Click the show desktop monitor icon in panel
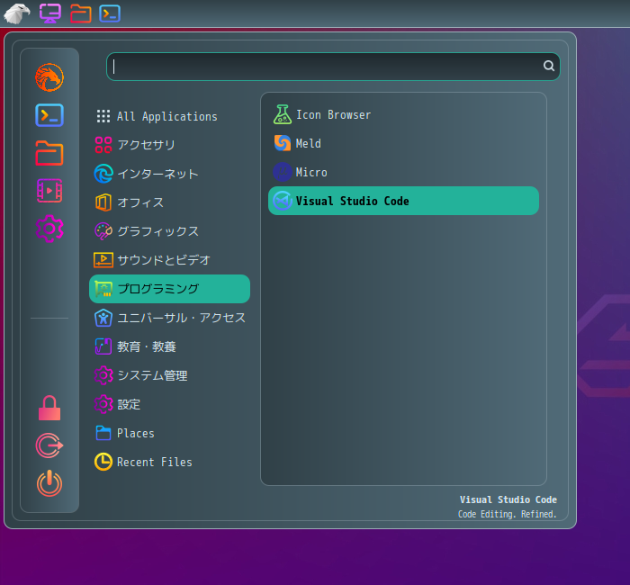Screen dimensions: 630x585 [x=50, y=13]
